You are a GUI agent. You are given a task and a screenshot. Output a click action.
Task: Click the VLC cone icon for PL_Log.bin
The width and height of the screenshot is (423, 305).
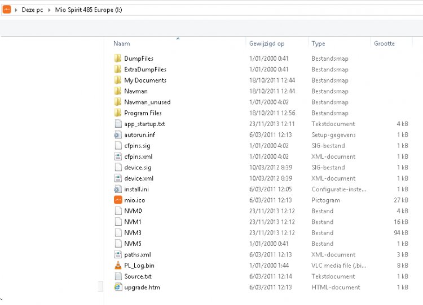pyautogui.click(x=118, y=266)
